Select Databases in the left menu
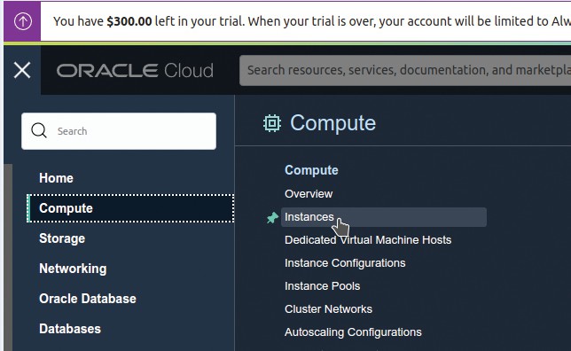 tap(70, 329)
